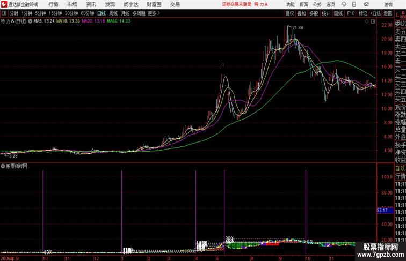Switch to 30分钟 chart period
Image resolution: width=406 pixels, height=261 pixels.
pyautogui.click(x=71, y=13)
